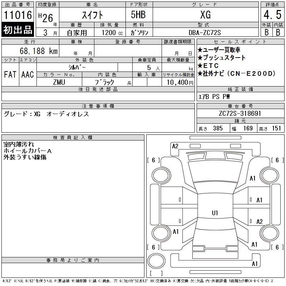Click the A2 mark on right rear door

point(260,222)
